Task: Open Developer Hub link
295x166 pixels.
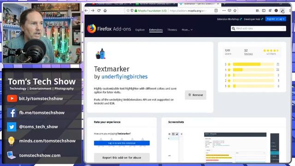Action: [x=253, y=19]
